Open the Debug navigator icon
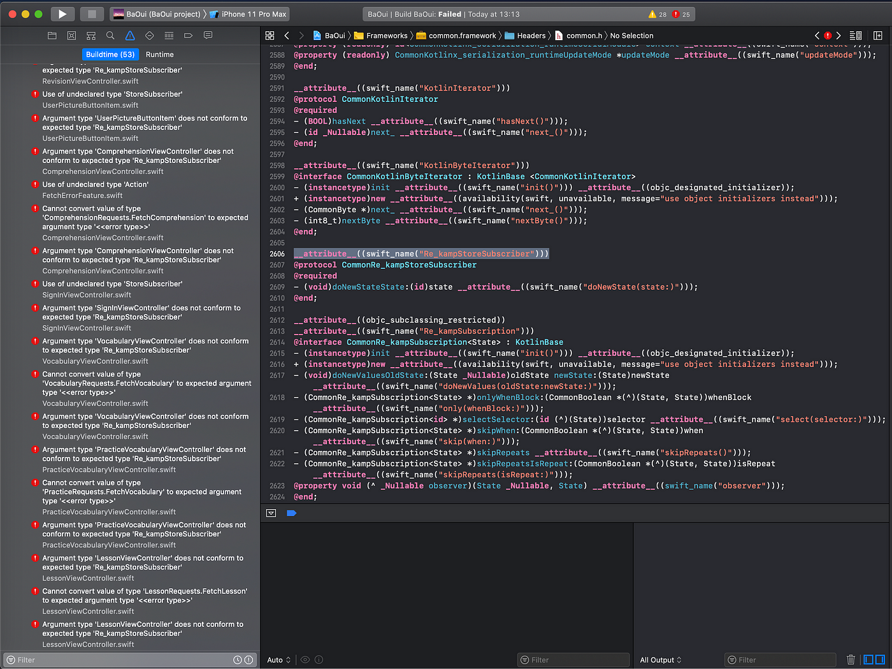The width and height of the screenshot is (892, 669). click(169, 36)
